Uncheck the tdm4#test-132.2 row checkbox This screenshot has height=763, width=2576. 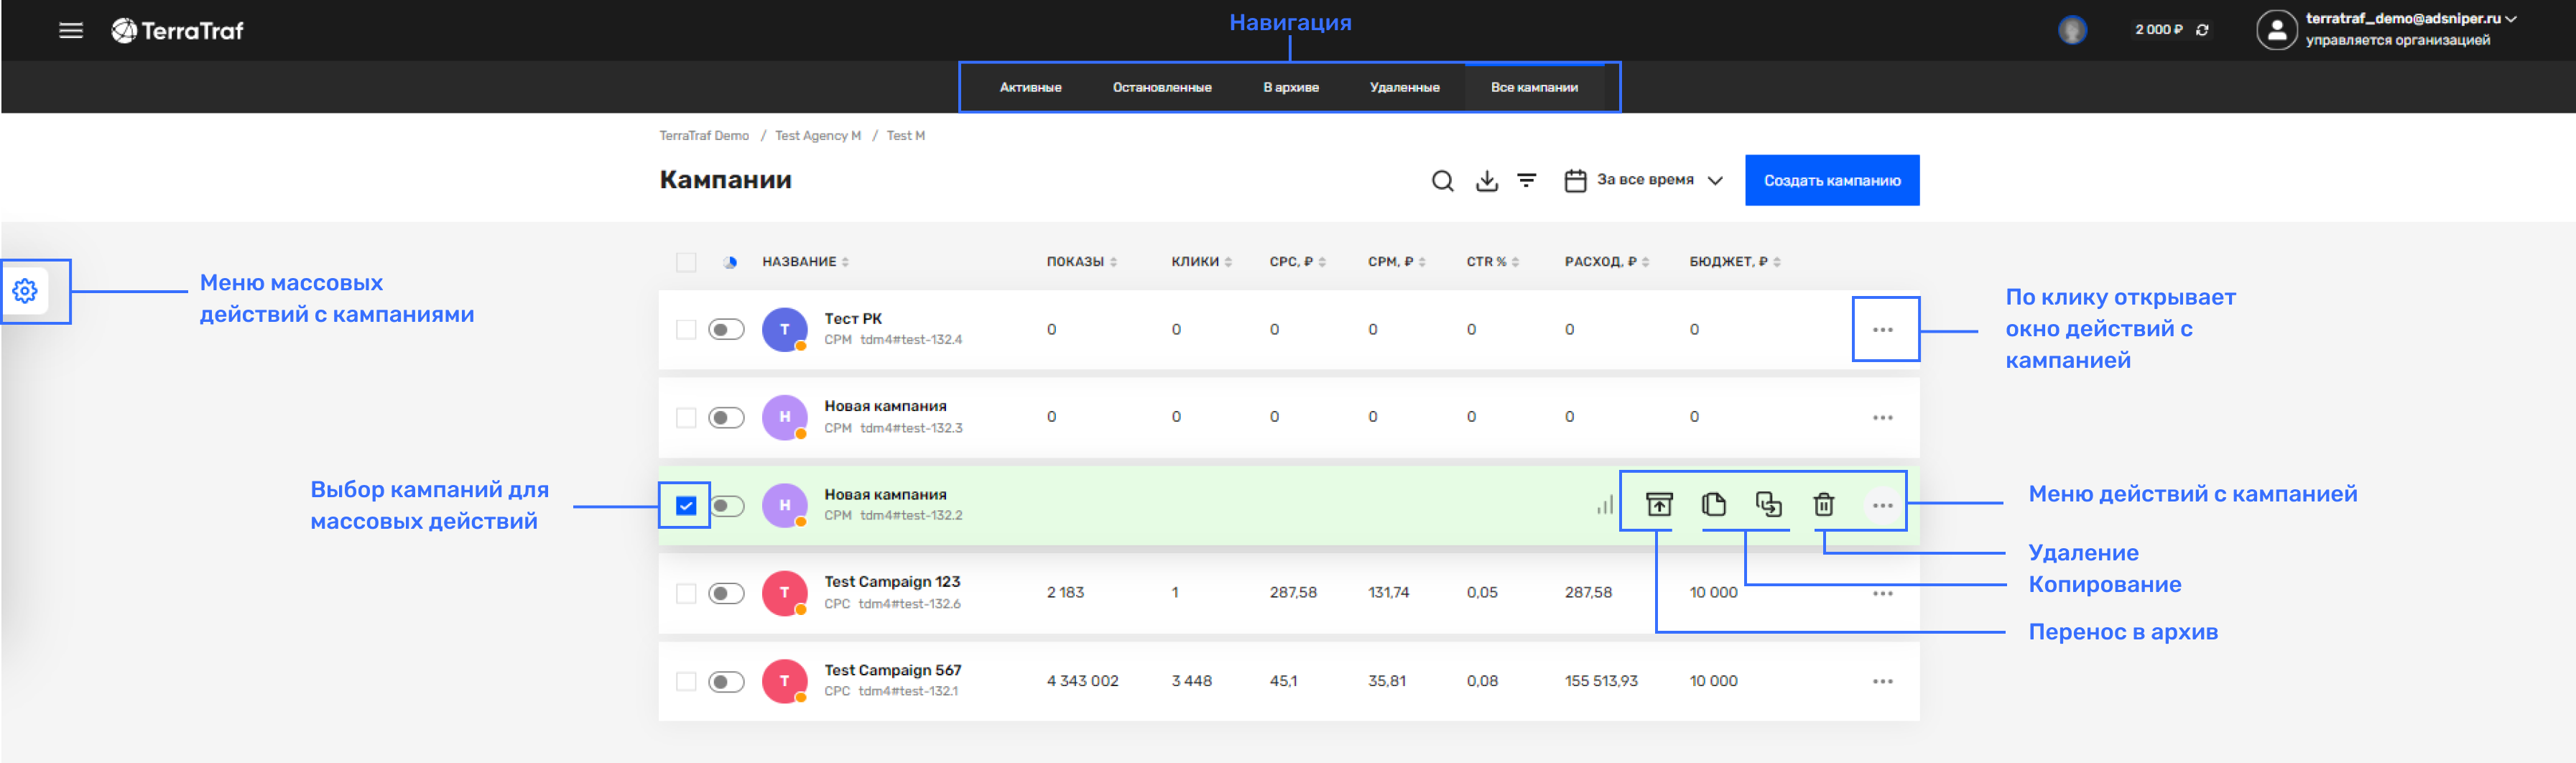tap(685, 505)
